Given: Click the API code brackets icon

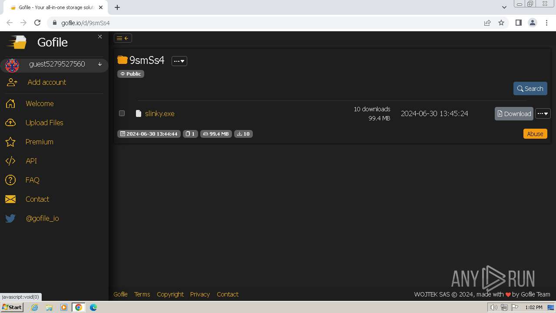Looking at the screenshot, I should (x=10, y=161).
